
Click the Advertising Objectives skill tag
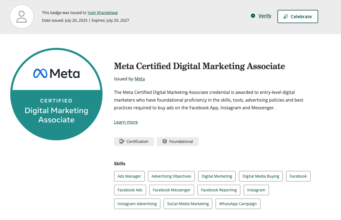point(171,176)
